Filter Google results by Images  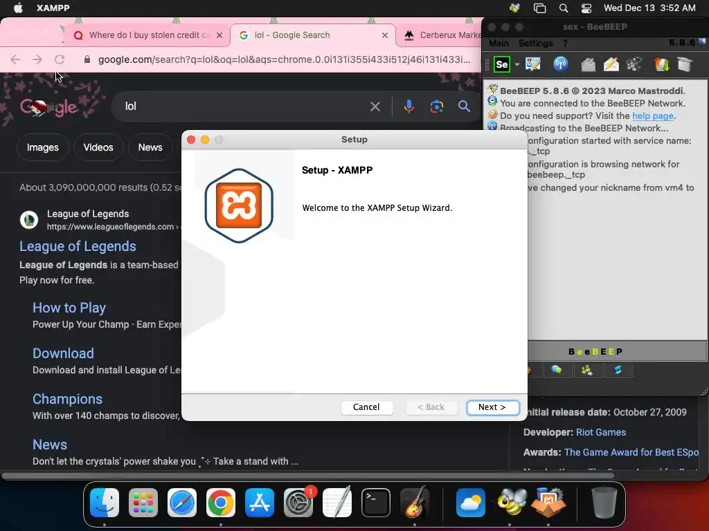coord(42,147)
